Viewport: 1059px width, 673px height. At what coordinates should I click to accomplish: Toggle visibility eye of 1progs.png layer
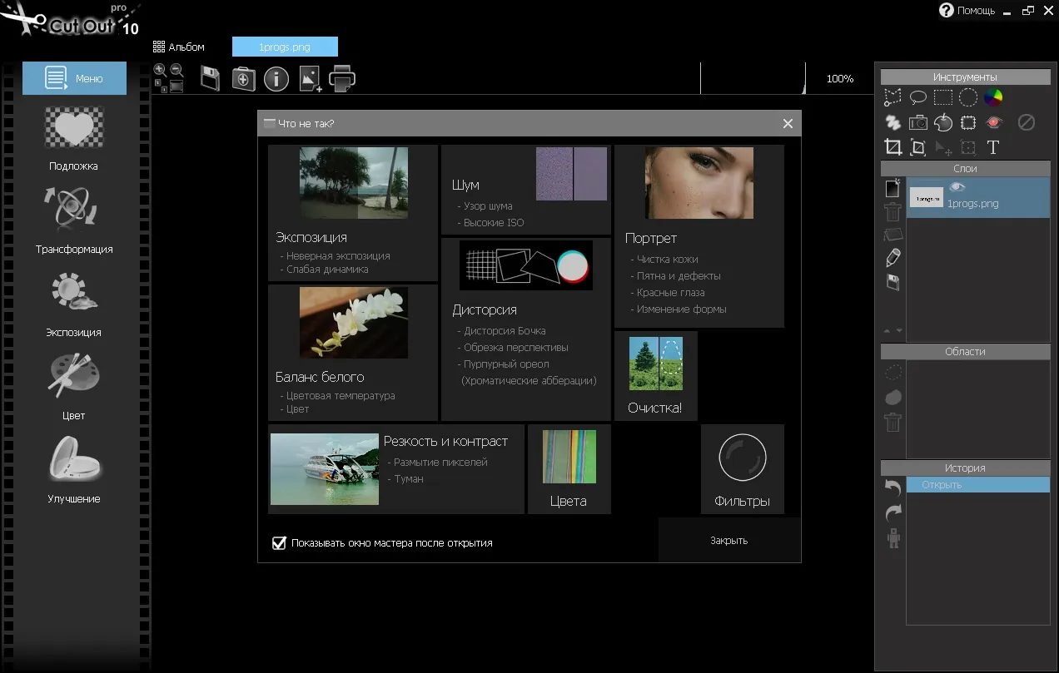tap(957, 187)
